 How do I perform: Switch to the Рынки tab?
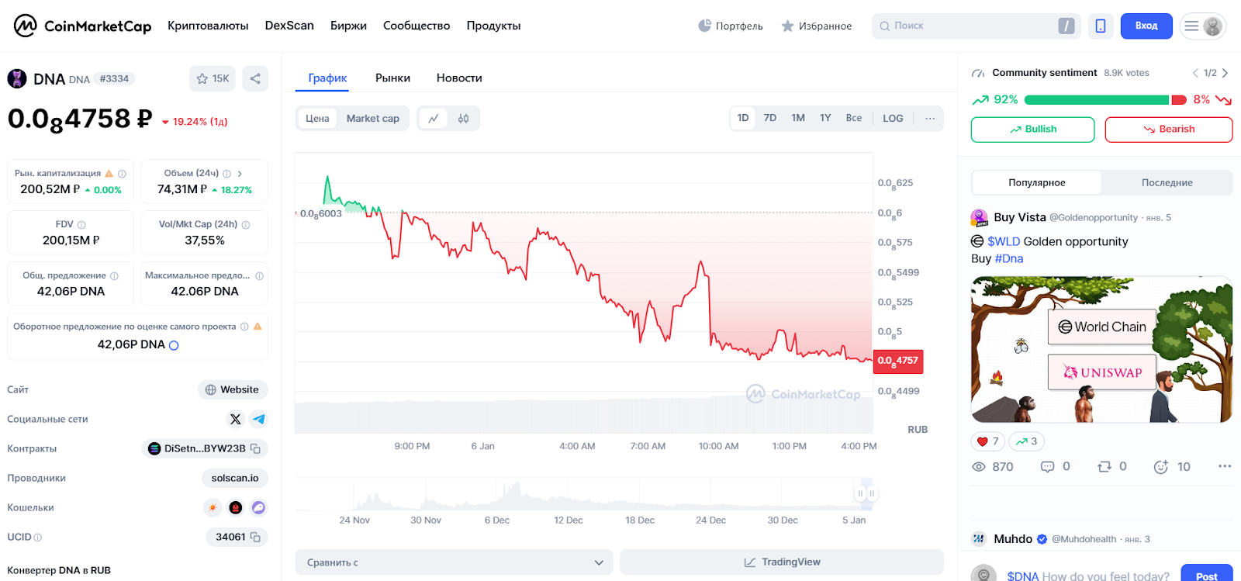(393, 78)
